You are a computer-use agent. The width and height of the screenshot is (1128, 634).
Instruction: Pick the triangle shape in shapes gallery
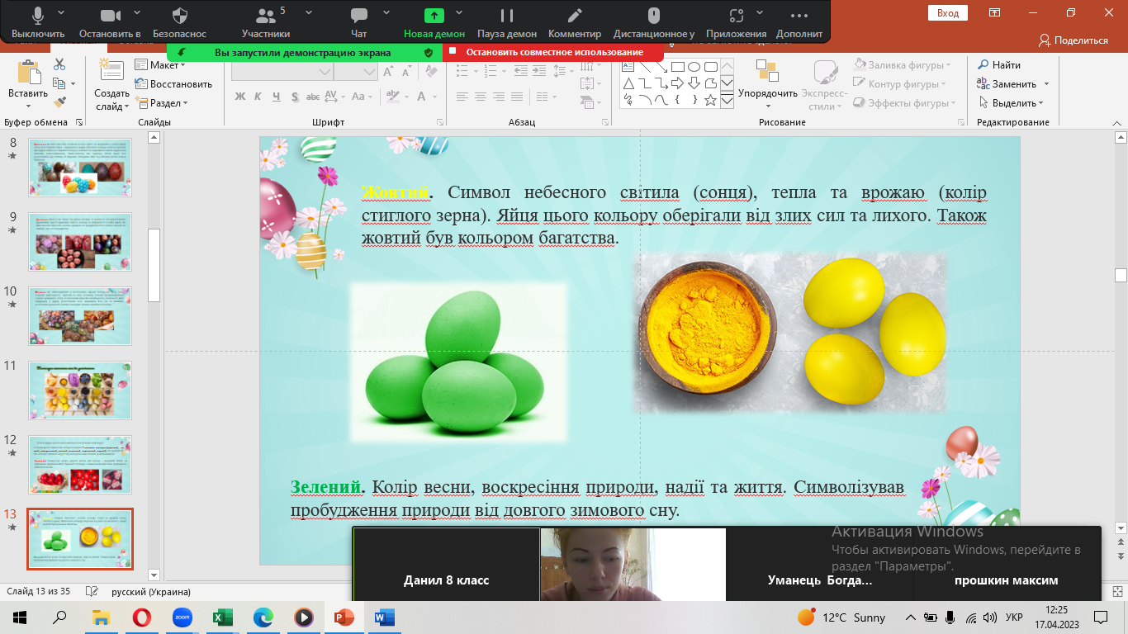(628, 83)
